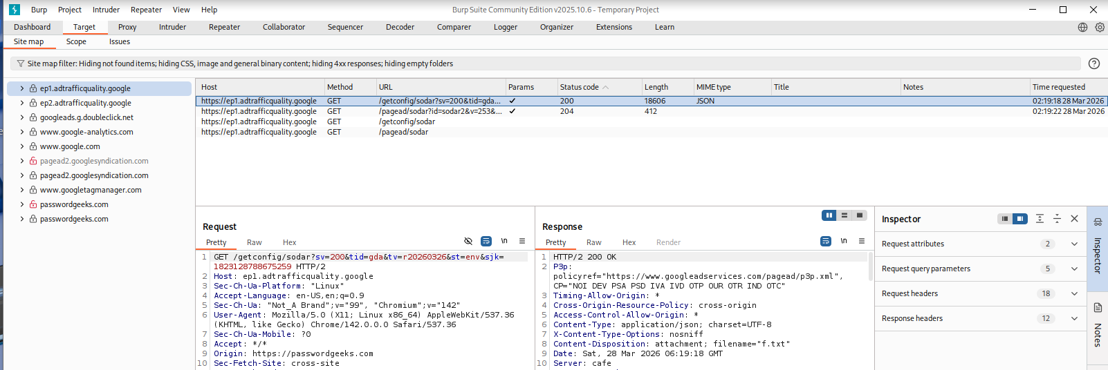Viewport: 1108px width, 370px height.
Task: Open the Project menu
Action: [x=70, y=10]
